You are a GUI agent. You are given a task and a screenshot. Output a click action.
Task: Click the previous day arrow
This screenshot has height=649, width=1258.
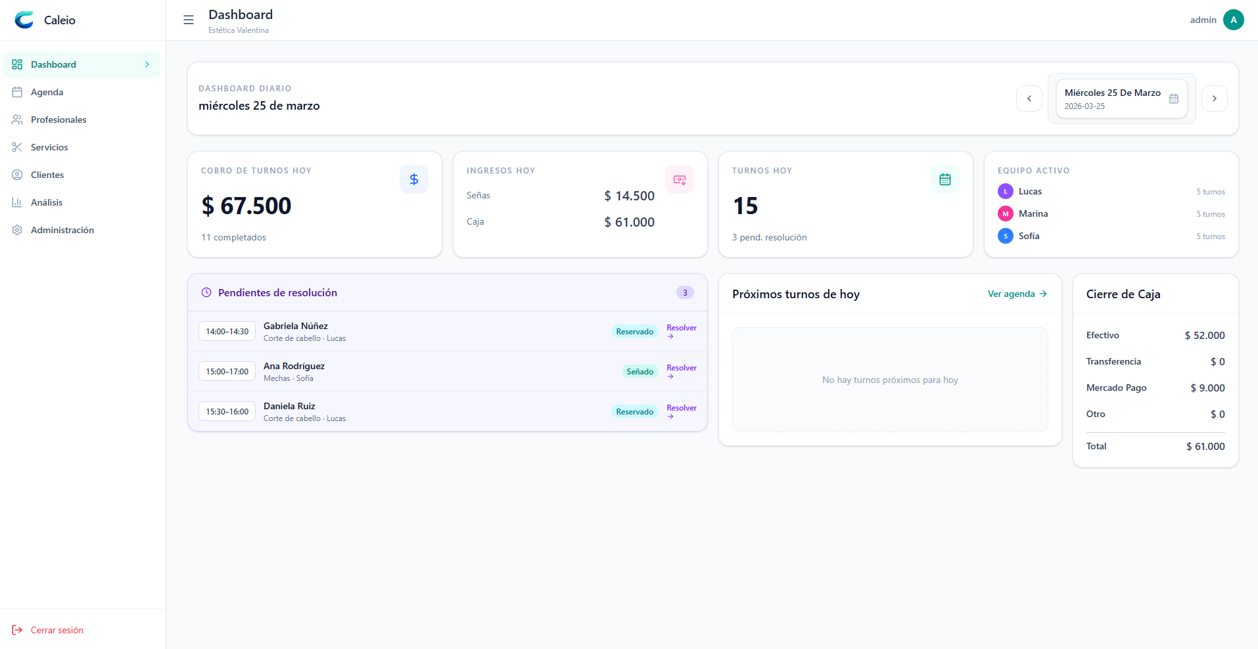pos(1029,98)
